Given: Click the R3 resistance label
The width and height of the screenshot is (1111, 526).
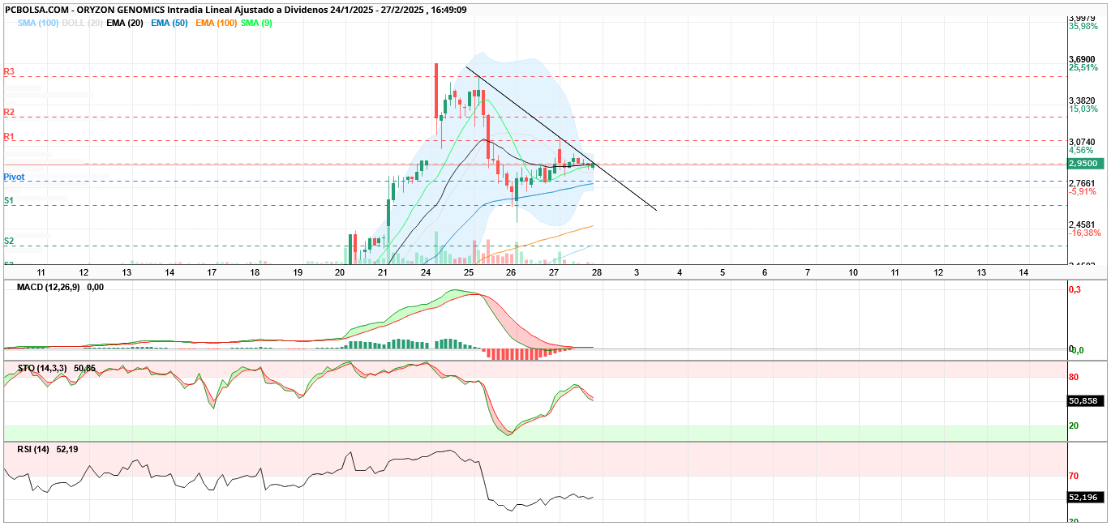Looking at the screenshot, I should (9, 71).
